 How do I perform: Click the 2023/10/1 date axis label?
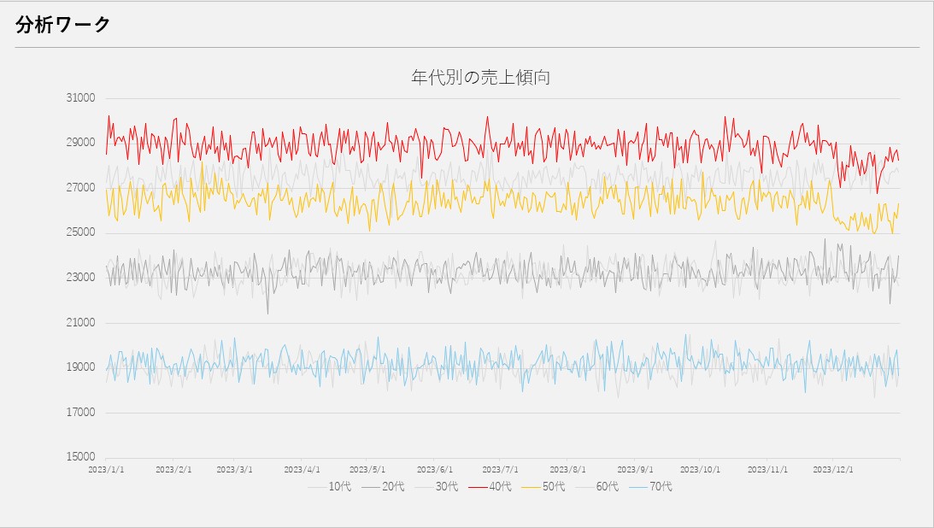pyautogui.click(x=700, y=469)
